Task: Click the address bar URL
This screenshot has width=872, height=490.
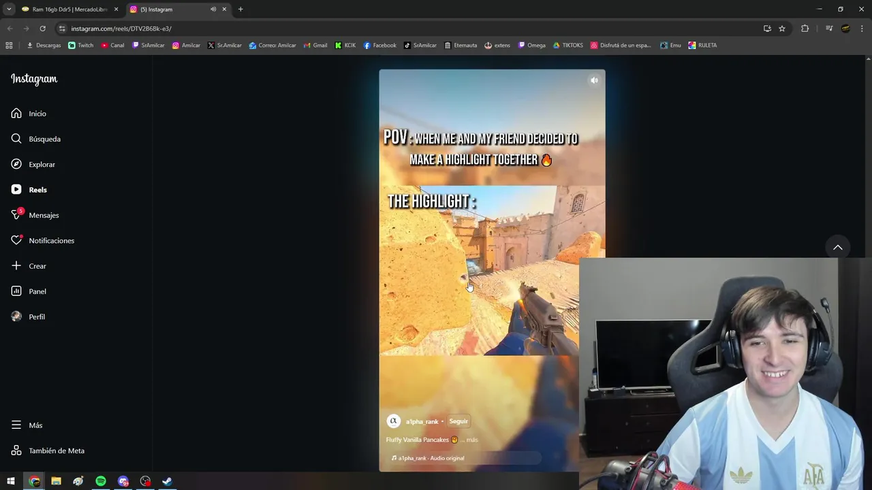Action: 121,29
